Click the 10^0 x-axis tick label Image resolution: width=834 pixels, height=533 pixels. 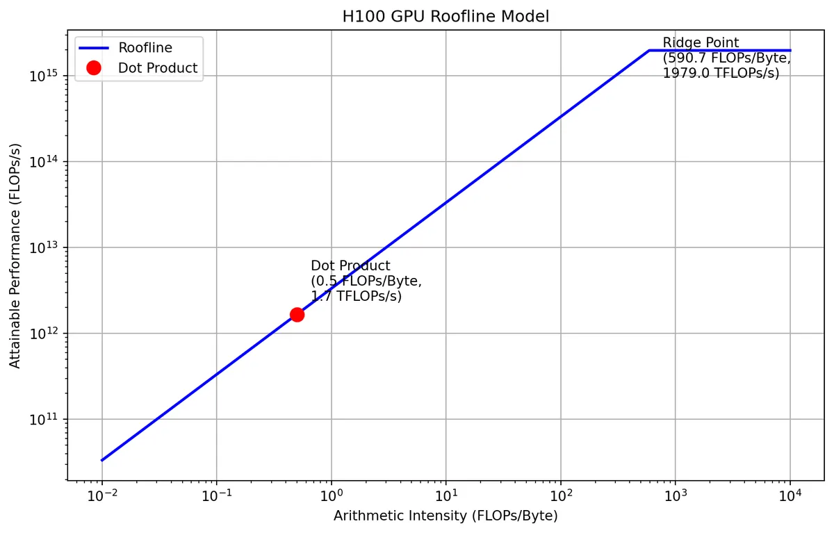331,495
